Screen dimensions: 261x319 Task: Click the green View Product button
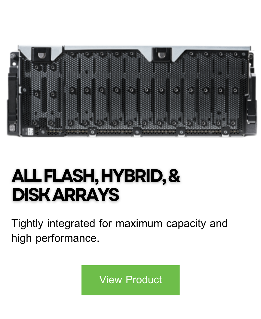[x=130, y=280]
